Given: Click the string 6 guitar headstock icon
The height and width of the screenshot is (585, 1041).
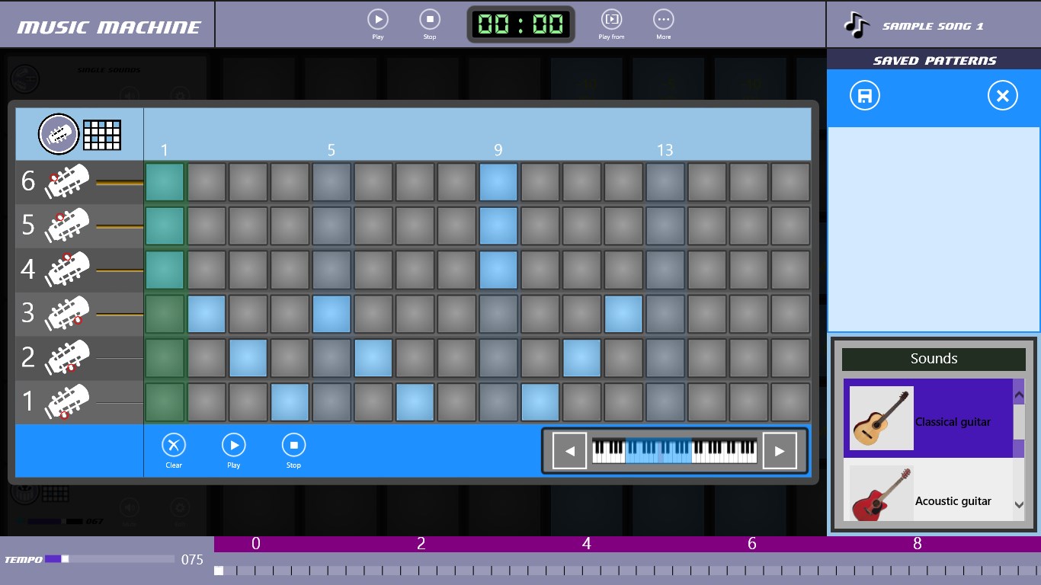Looking at the screenshot, I should click(67, 182).
